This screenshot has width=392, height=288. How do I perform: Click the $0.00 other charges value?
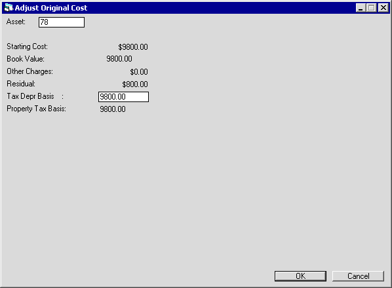pos(139,72)
